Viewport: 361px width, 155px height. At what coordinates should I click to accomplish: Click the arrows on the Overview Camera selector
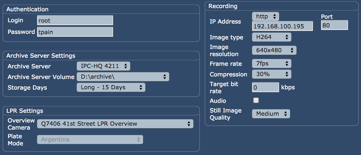click(189, 124)
